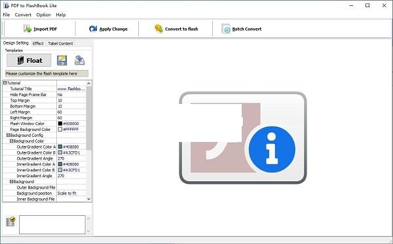This screenshot has height=244, width=393.
Task: Open the Option menu
Action: pyautogui.click(x=43, y=15)
